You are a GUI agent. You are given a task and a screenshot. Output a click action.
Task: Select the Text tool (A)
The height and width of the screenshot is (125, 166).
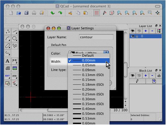8,61
